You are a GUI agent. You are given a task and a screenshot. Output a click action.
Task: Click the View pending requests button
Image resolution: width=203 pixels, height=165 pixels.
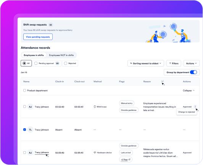(x=38, y=37)
